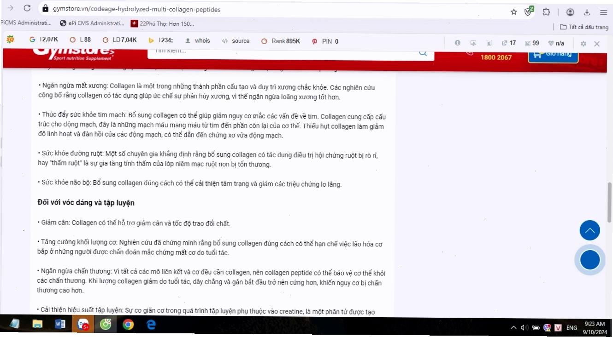Go forward with the arrow button
The width and height of the screenshot is (613, 337).
(11, 8)
